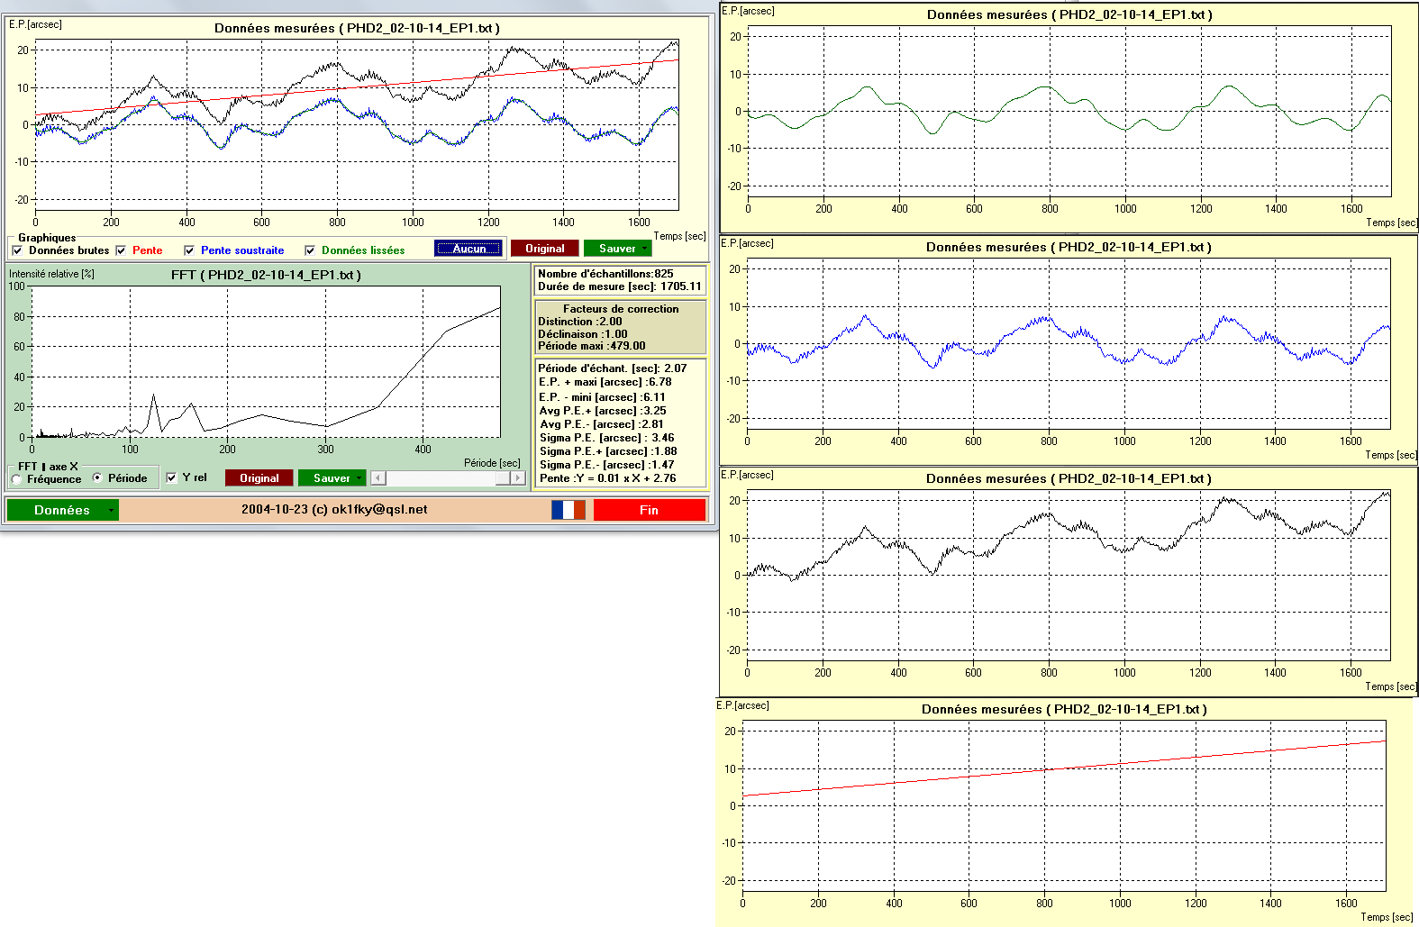Click the Sigma P.E.- 1.47 line
1419x927 pixels.
coord(607,465)
